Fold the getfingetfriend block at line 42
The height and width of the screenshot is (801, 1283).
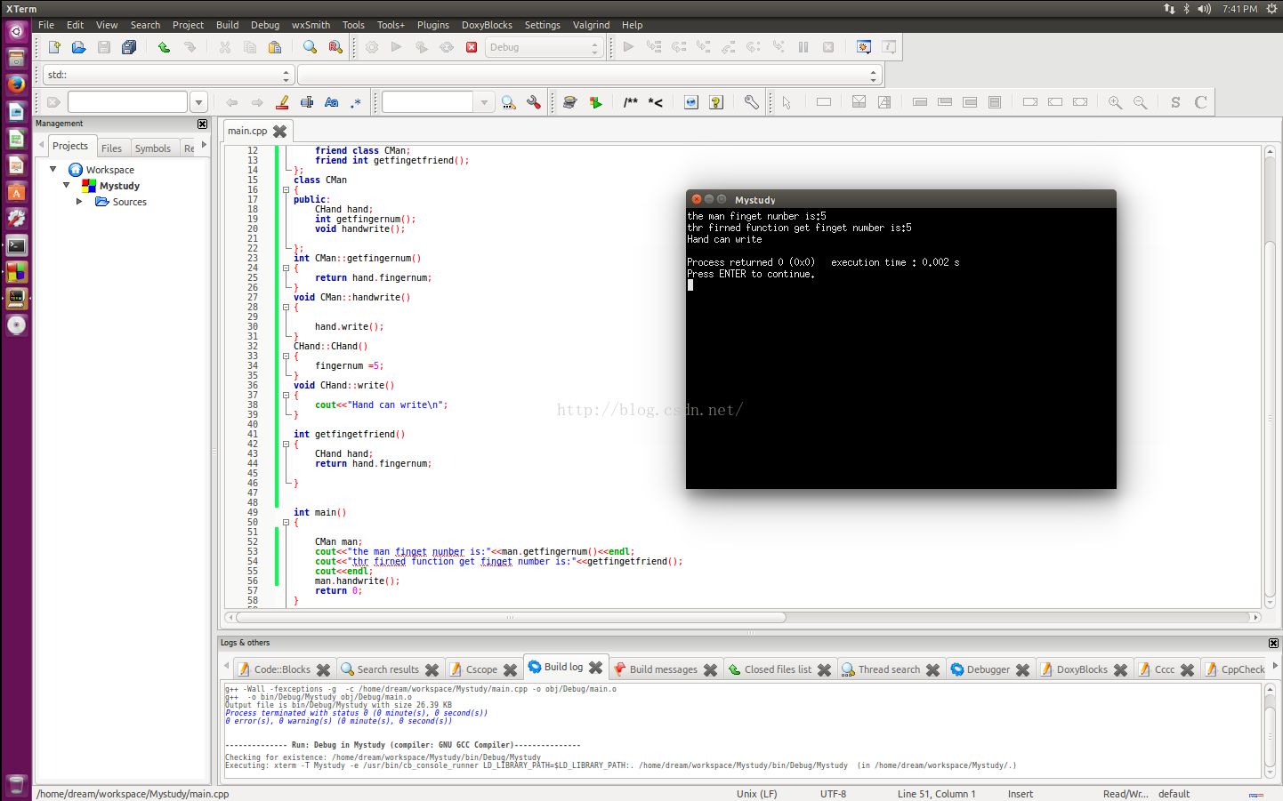tap(286, 444)
